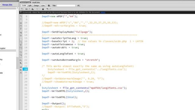Click info icon on dynamic files bar
This screenshot has width=195, height=110.
[21, 12]
